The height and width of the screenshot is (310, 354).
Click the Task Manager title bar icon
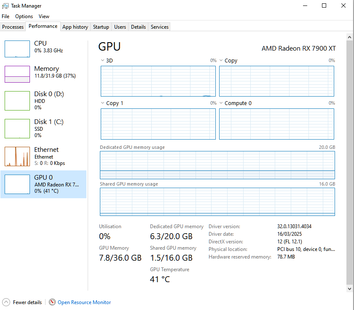(x=5, y=6)
